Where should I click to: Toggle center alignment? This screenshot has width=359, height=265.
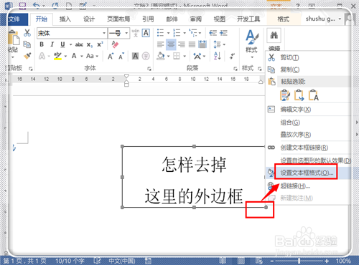tap(171, 44)
